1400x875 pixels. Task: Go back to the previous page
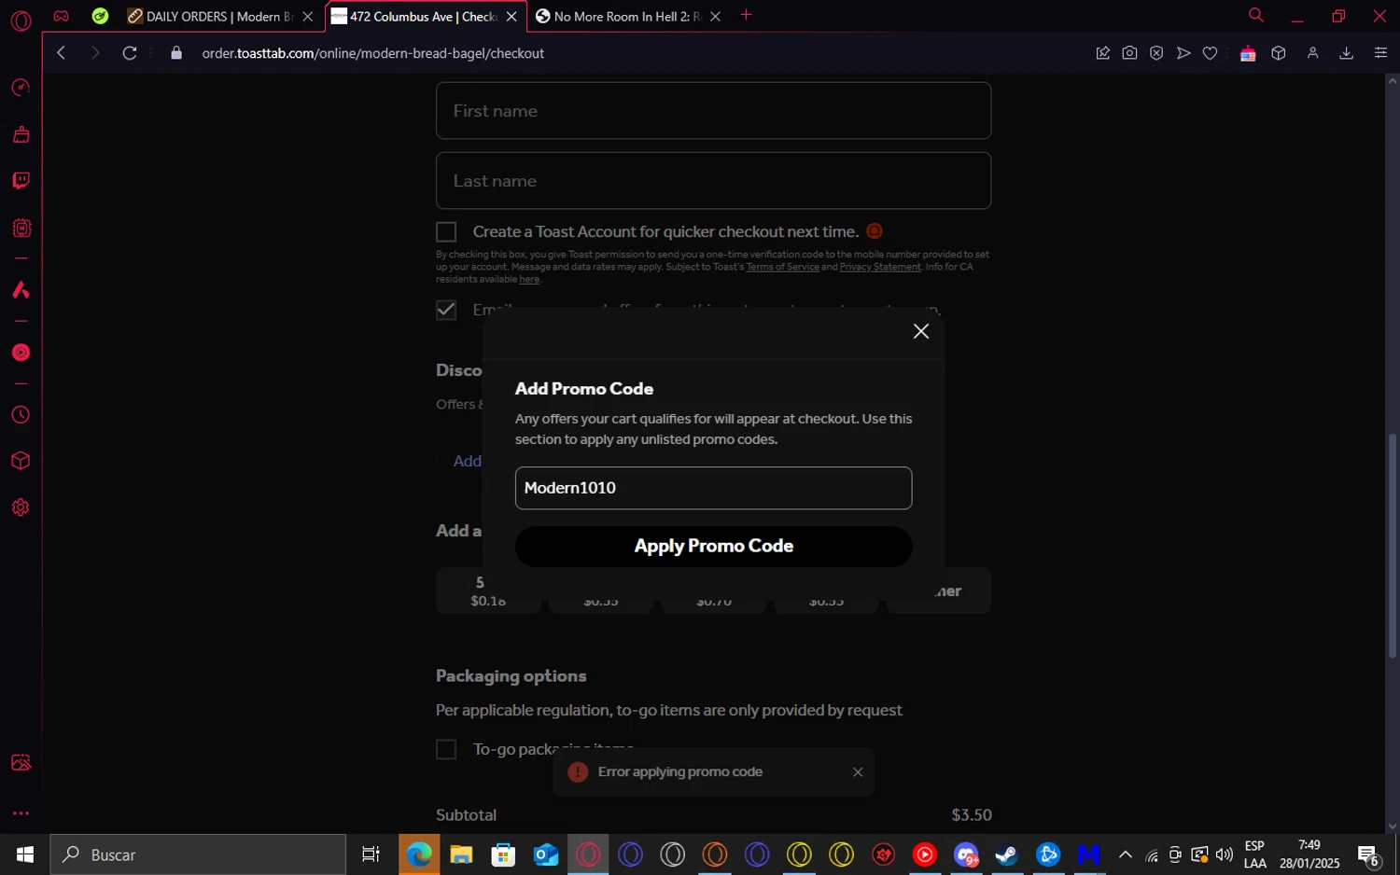tap(62, 53)
